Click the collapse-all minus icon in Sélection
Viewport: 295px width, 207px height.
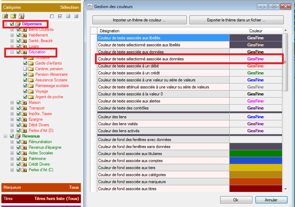(x=68, y=16)
